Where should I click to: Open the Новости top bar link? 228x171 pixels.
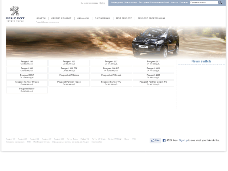coord(174,2)
